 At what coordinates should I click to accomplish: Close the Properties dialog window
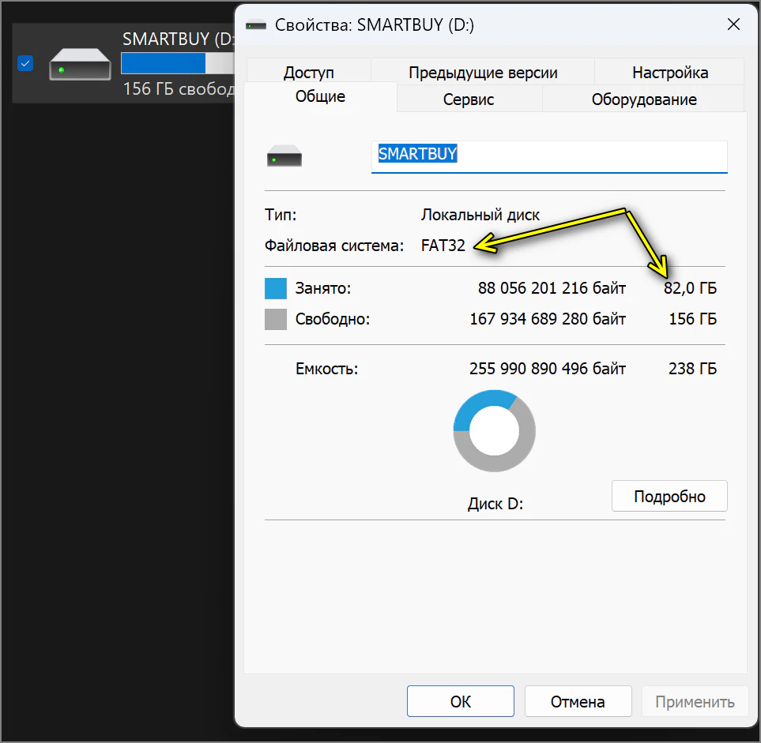(733, 24)
